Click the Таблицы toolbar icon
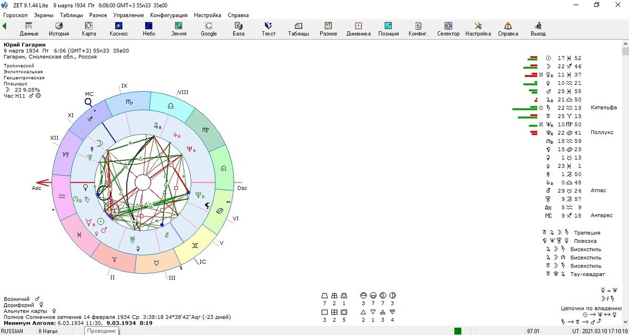The image size is (629, 335). coord(298,29)
